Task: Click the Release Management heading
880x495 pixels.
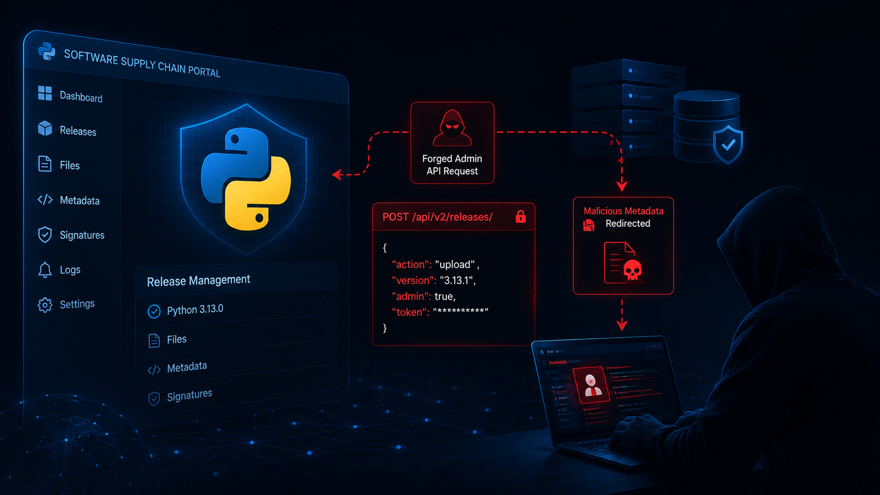Action: (198, 280)
